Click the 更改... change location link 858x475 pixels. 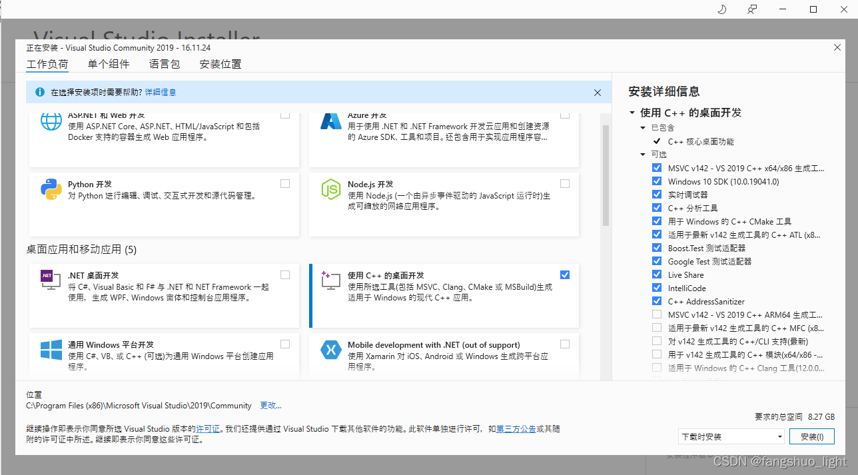point(270,405)
